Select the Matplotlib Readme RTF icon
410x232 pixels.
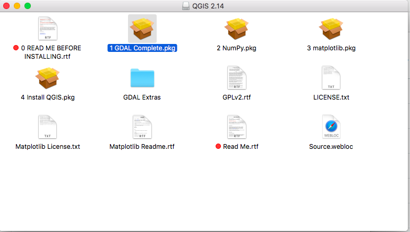[x=142, y=127]
